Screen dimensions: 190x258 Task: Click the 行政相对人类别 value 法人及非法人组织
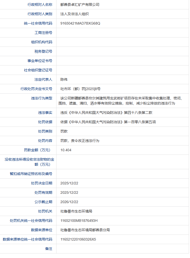click(74, 14)
